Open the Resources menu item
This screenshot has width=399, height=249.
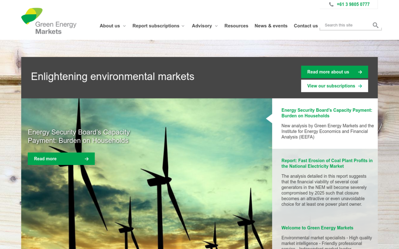point(236,26)
